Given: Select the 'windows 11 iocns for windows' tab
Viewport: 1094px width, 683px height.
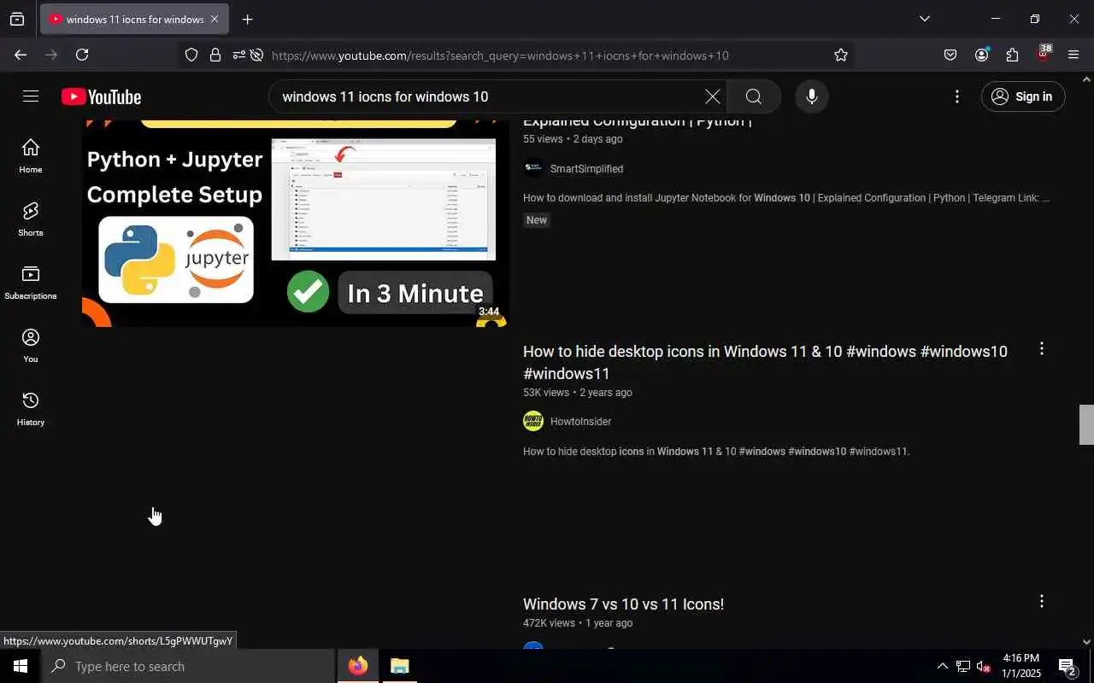Looking at the screenshot, I should coord(133,19).
